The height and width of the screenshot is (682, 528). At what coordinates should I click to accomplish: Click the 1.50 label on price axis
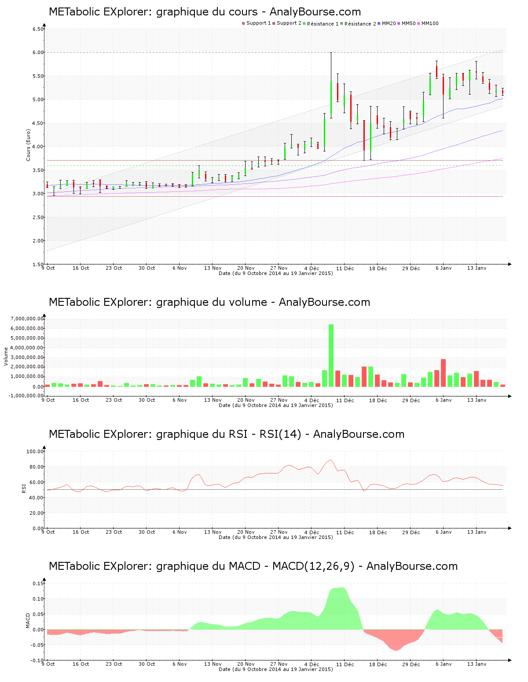[x=38, y=264]
